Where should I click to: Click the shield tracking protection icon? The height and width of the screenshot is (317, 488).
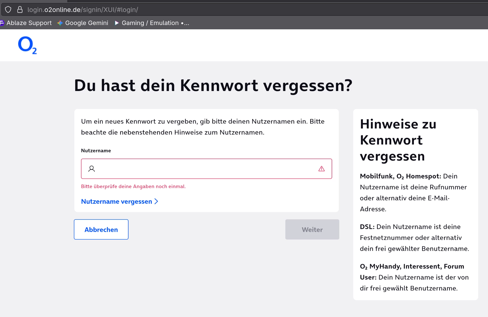click(8, 10)
